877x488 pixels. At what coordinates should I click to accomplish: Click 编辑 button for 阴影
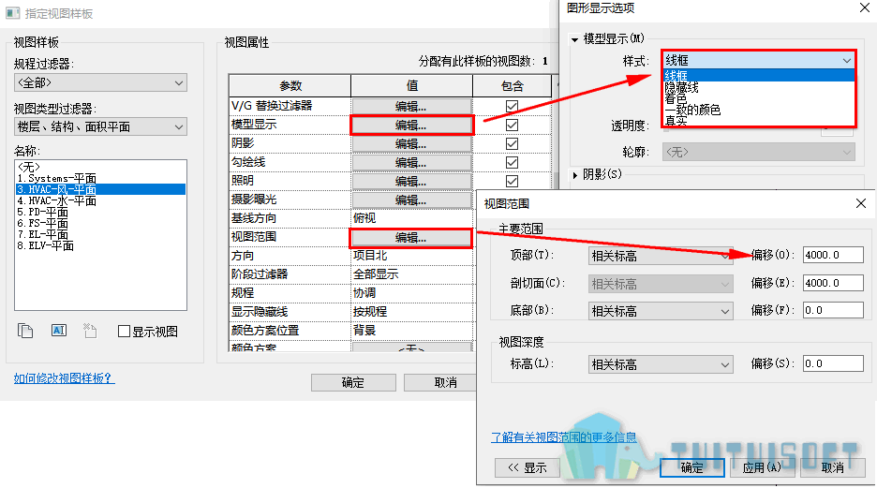[x=411, y=143]
